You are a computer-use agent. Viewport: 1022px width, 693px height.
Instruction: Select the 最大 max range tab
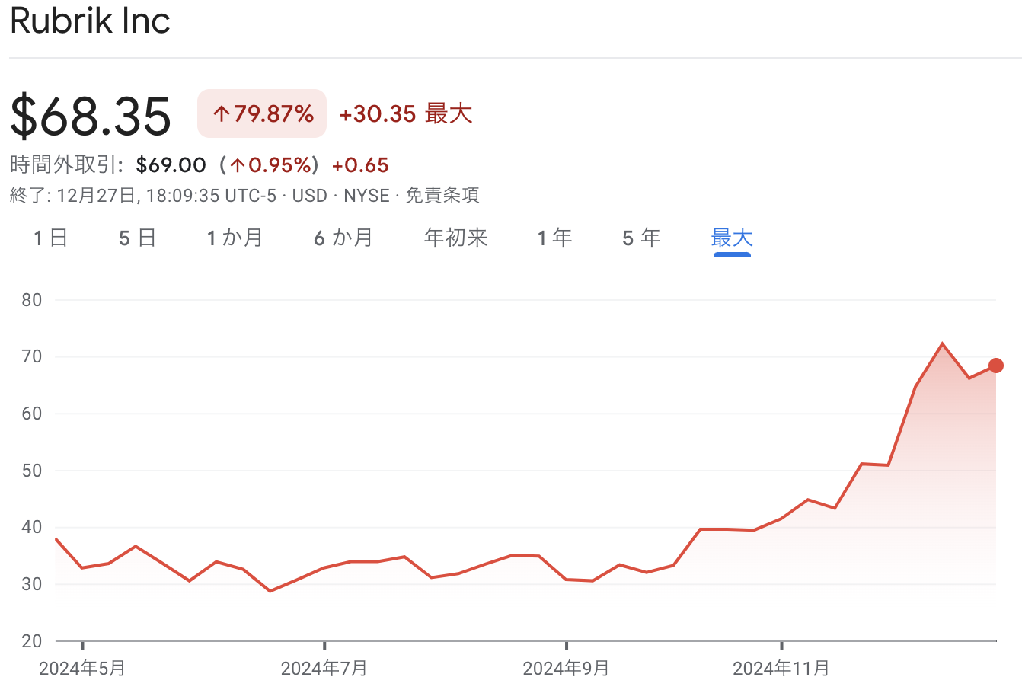(x=732, y=238)
